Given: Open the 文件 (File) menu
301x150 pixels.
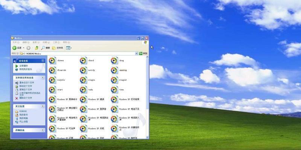Looking at the screenshot, I should [16, 42].
